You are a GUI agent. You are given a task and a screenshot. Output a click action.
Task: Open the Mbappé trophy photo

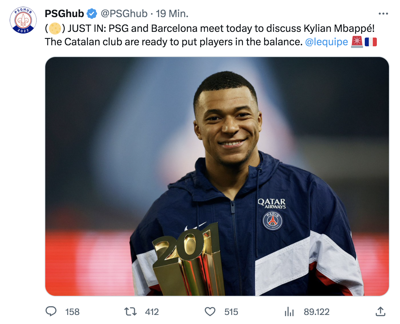(217, 176)
